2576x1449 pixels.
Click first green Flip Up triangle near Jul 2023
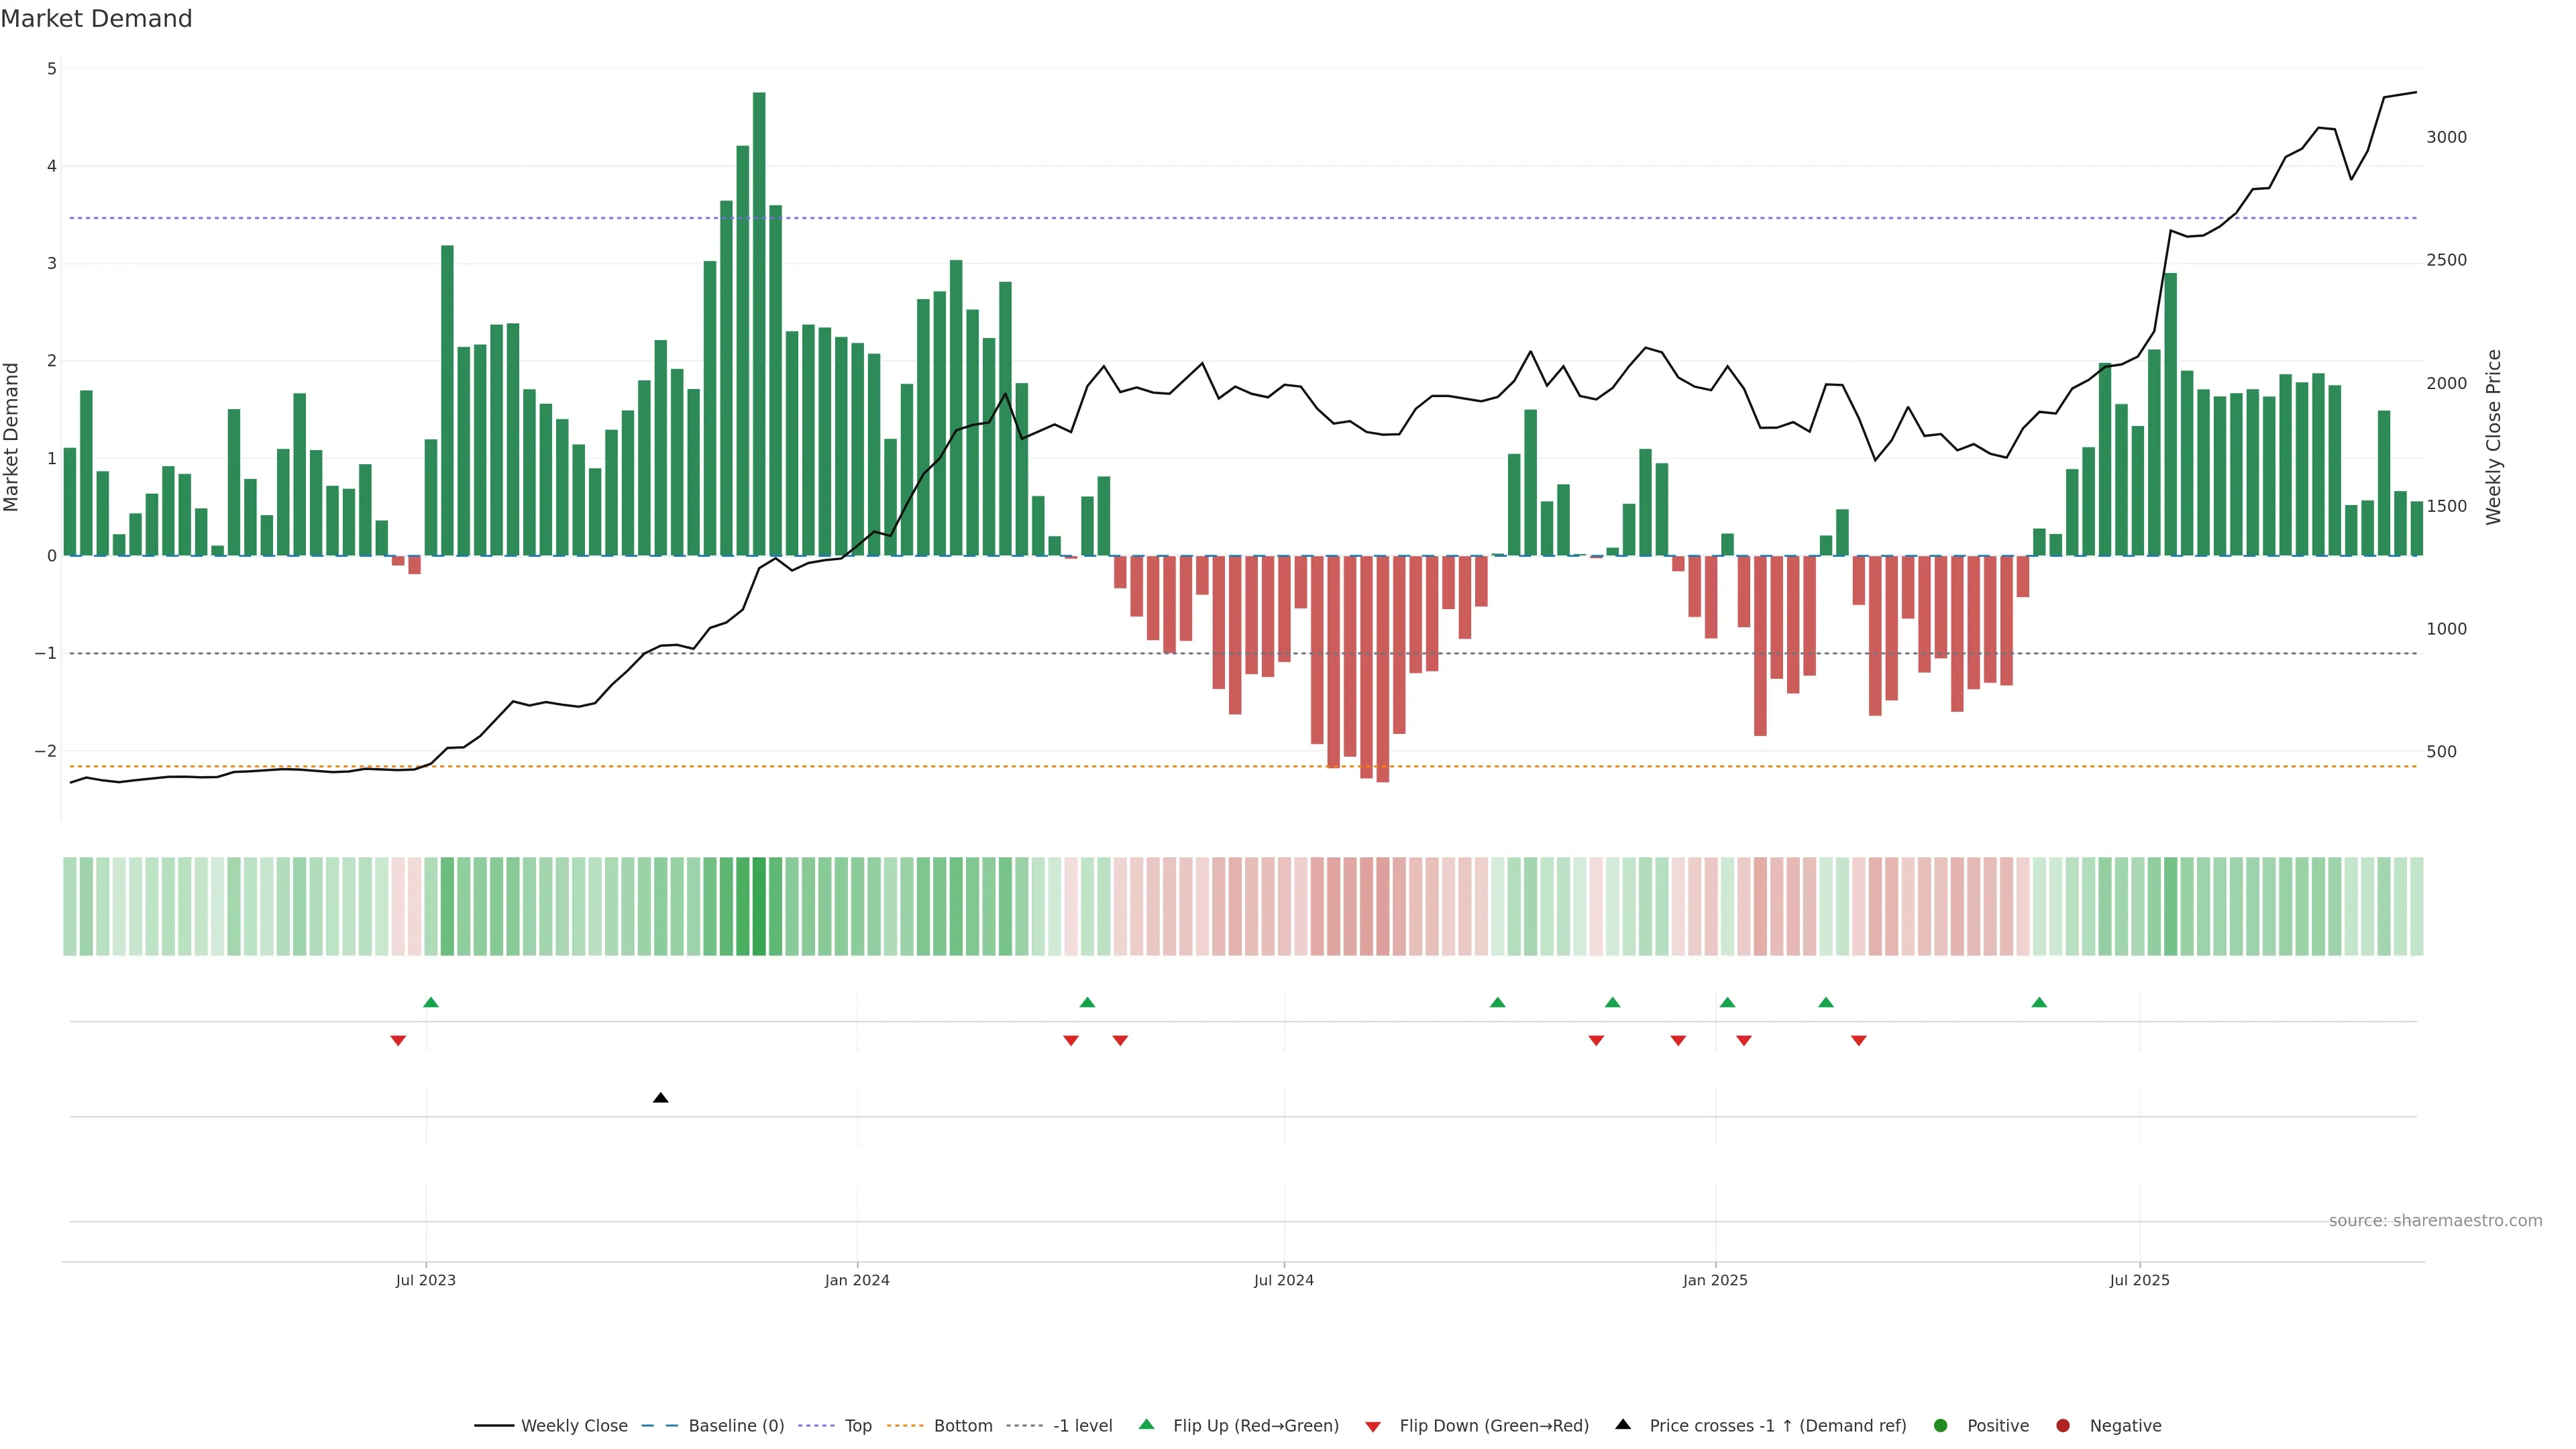pos(431,1002)
